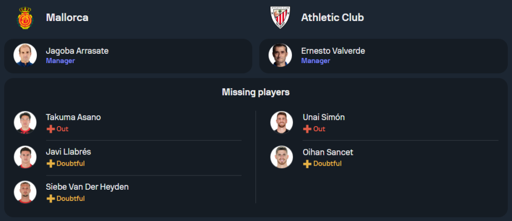
Task: Open Ernesto Valverde's manager photo
Action: pyautogui.click(x=281, y=55)
